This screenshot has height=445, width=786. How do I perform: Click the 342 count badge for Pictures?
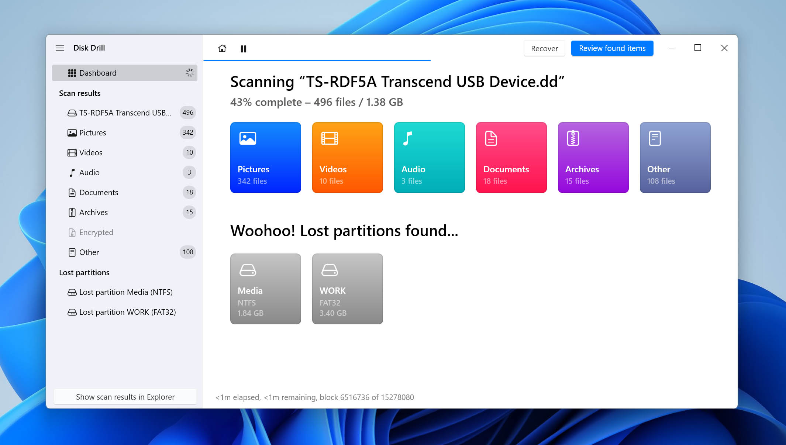tap(188, 132)
